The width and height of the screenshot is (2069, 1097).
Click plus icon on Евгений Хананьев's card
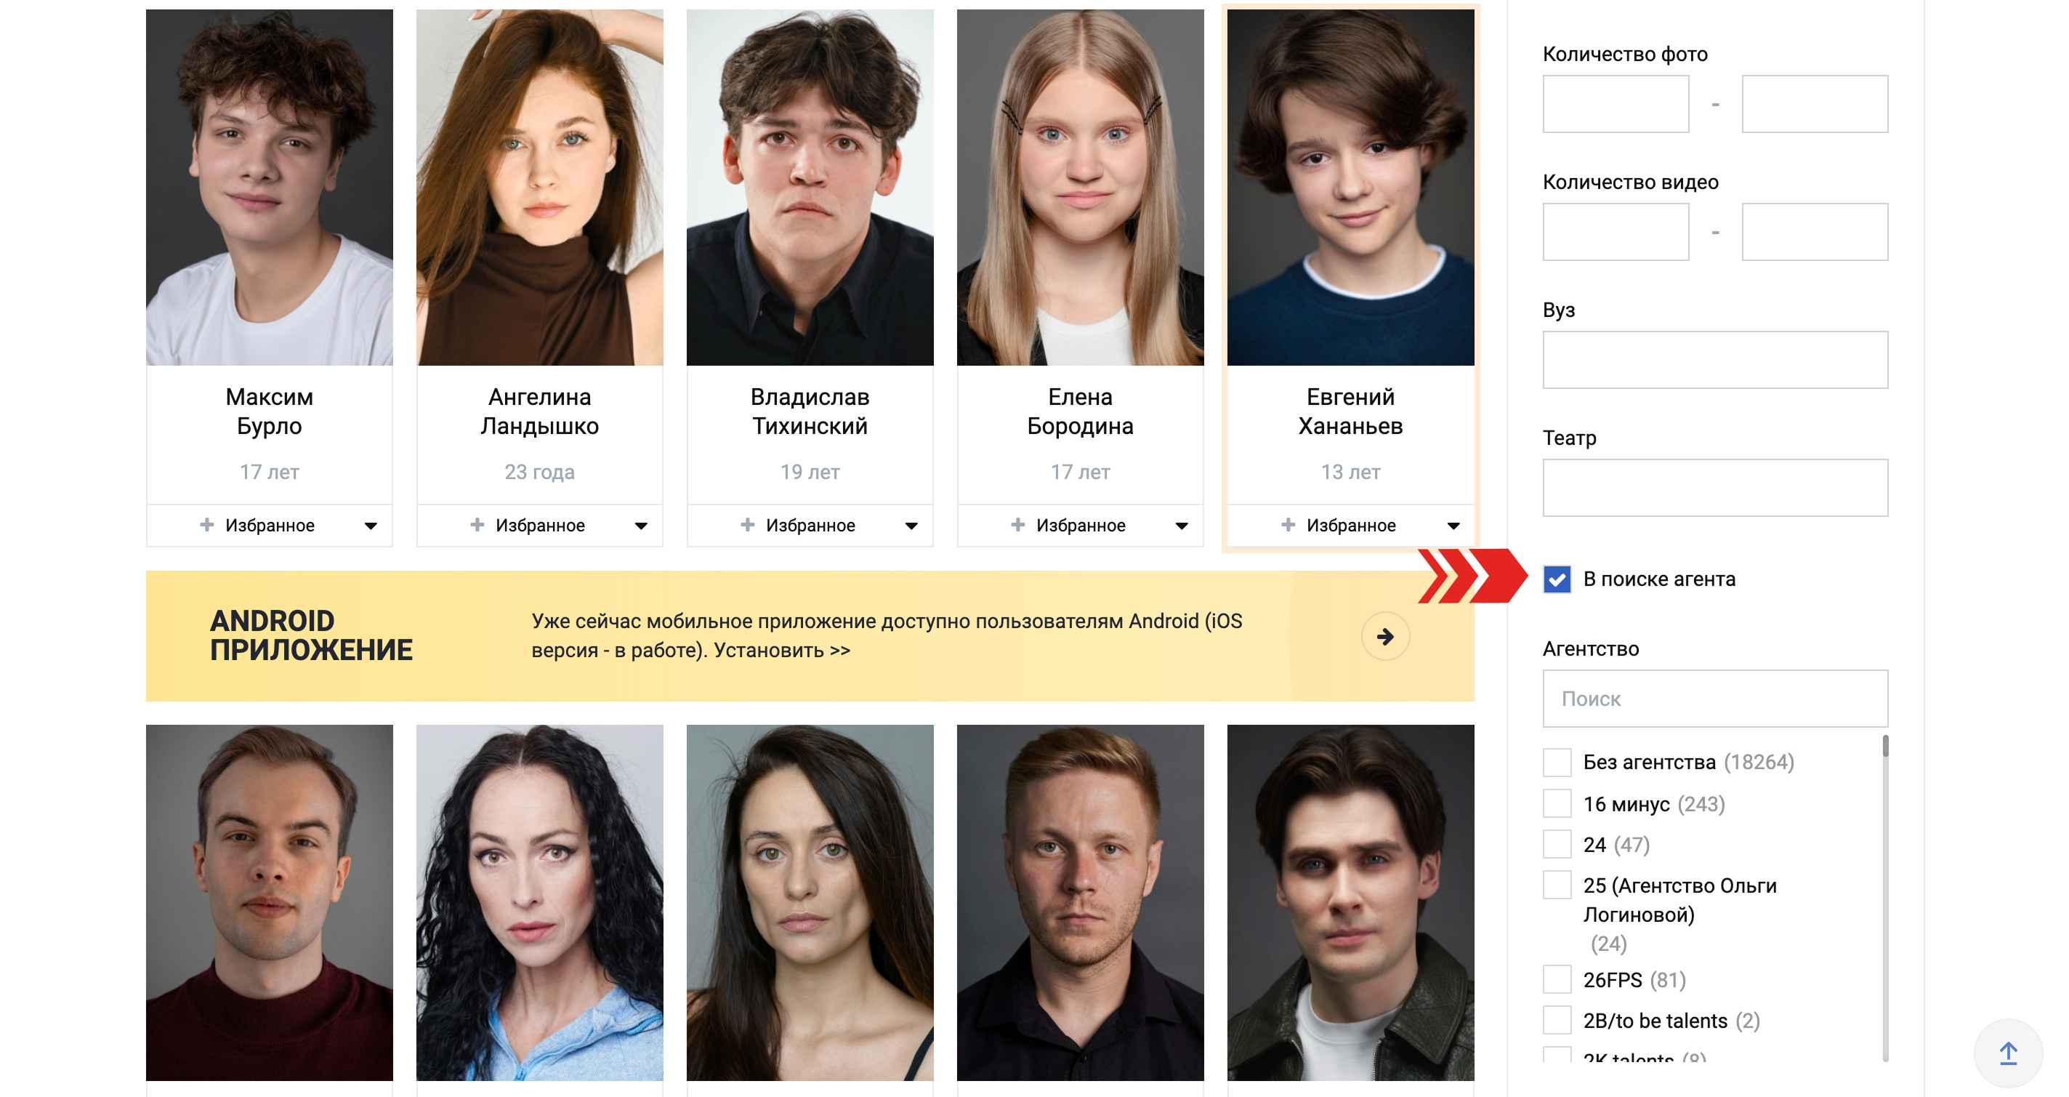(1288, 525)
